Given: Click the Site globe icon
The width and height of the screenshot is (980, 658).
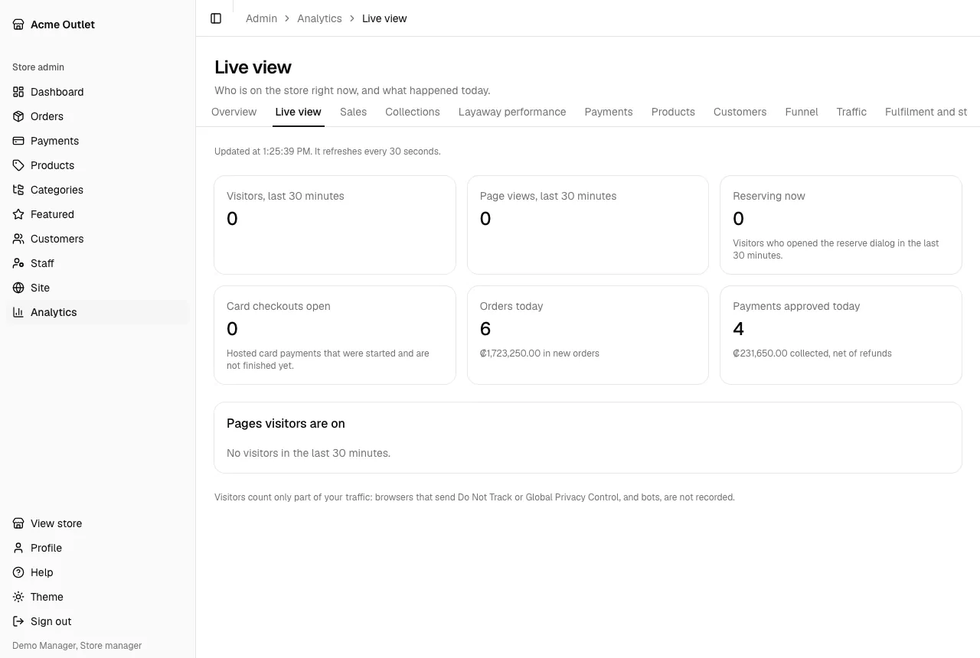Looking at the screenshot, I should 18,288.
